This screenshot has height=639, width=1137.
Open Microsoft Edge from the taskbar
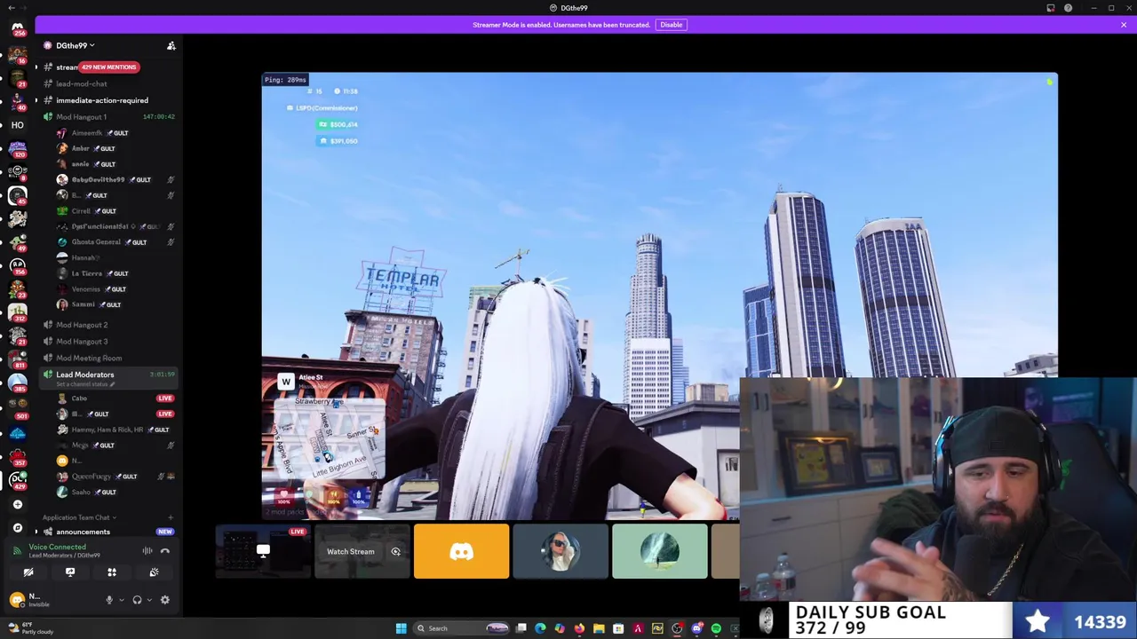point(540,629)
